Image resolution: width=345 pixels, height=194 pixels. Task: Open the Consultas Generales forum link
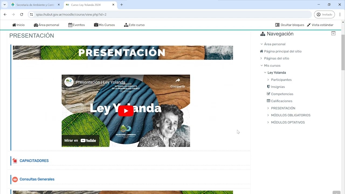point(37,179)
